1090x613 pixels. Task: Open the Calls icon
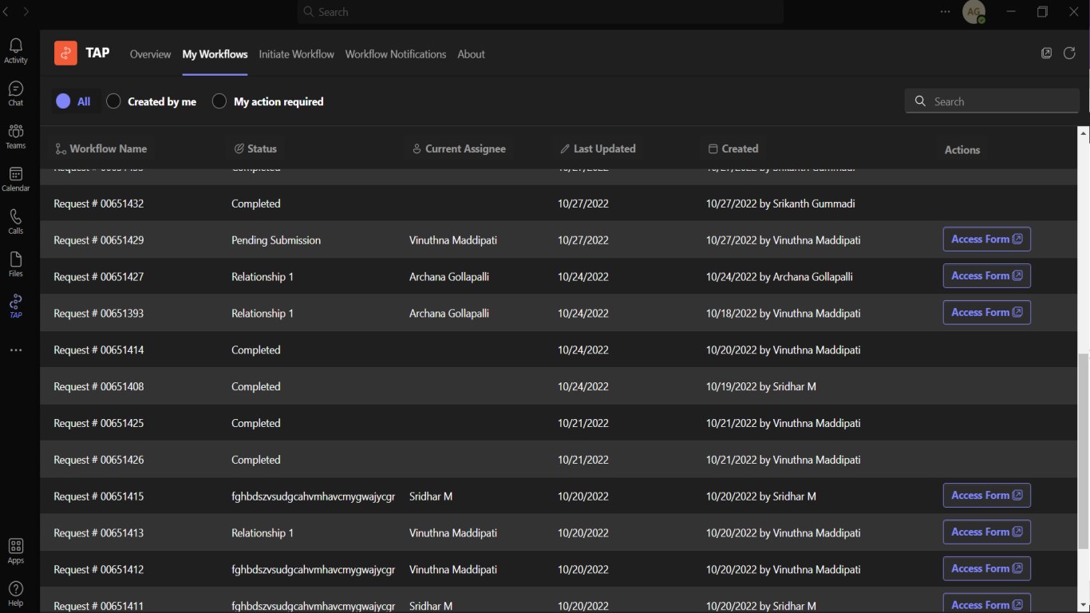[x=16, y=221]
